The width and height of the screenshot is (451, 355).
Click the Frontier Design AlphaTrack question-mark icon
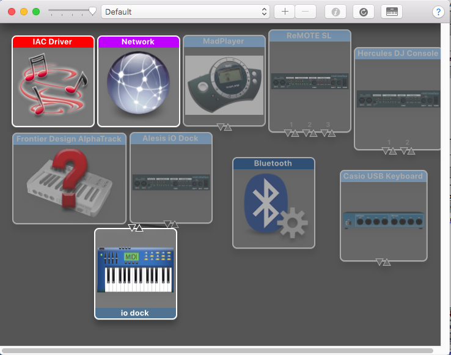(x=69, y=183)
